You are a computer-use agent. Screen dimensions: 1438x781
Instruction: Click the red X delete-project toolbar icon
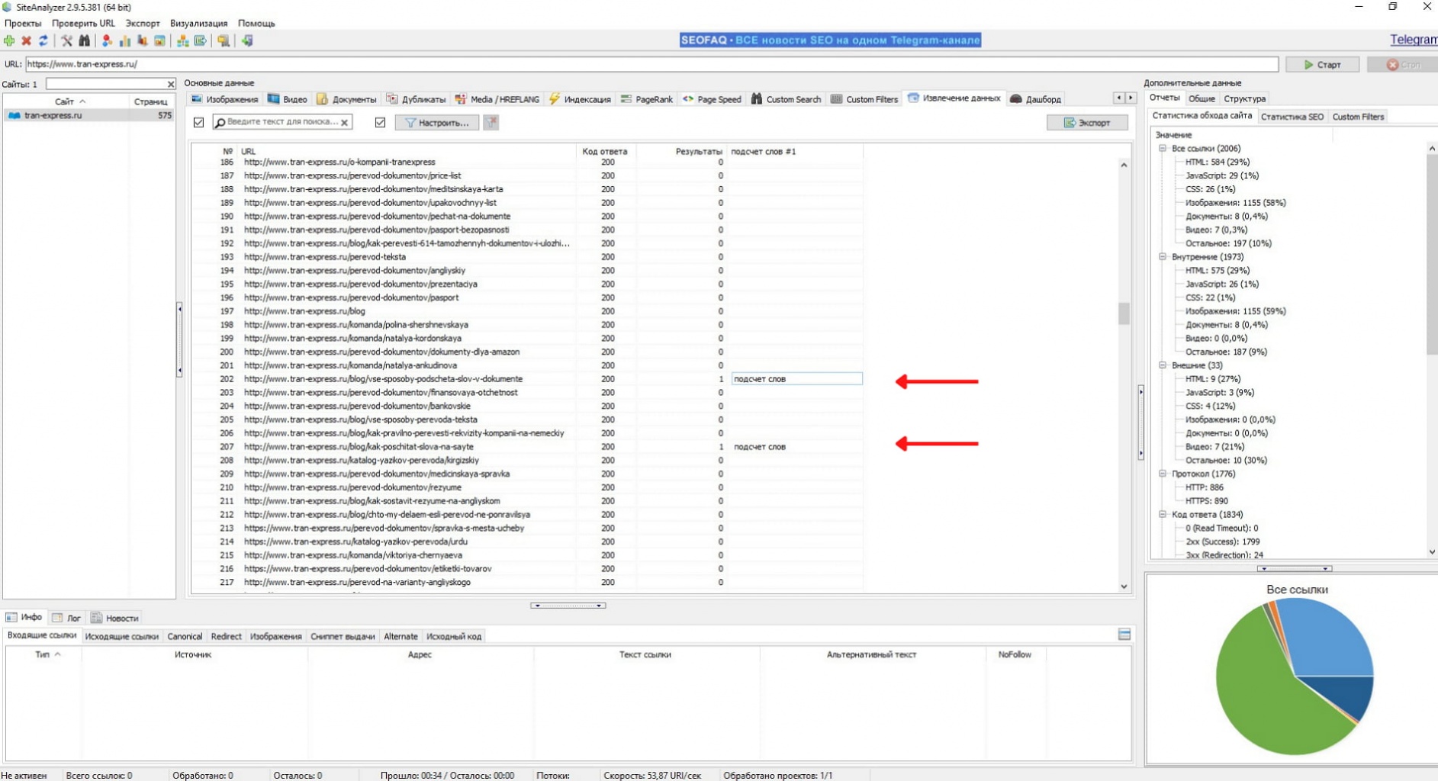[x=27, y=41]
